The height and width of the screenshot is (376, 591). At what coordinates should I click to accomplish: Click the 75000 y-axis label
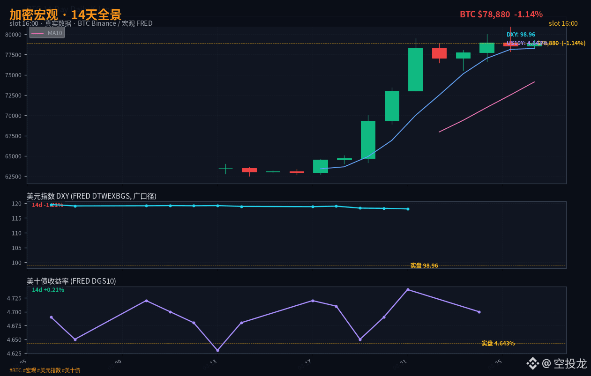click(x=13, y=75)
